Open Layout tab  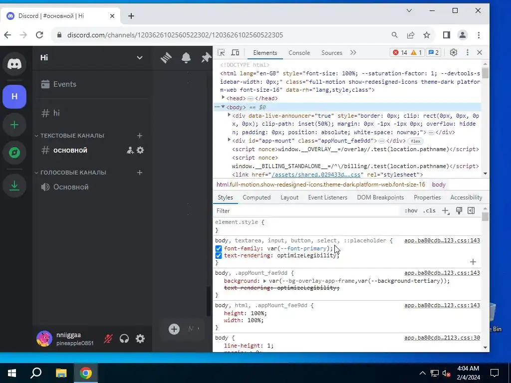click(x=289, y=197)
